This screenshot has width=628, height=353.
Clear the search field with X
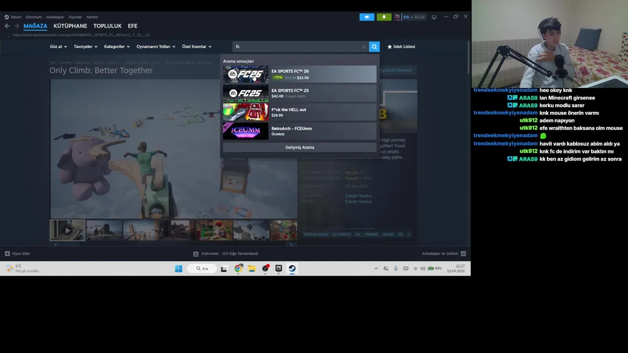pos(364,47)
